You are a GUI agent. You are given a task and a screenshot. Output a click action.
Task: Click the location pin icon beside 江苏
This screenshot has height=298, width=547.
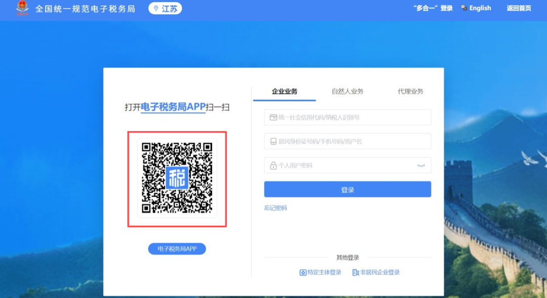point(156,9)
